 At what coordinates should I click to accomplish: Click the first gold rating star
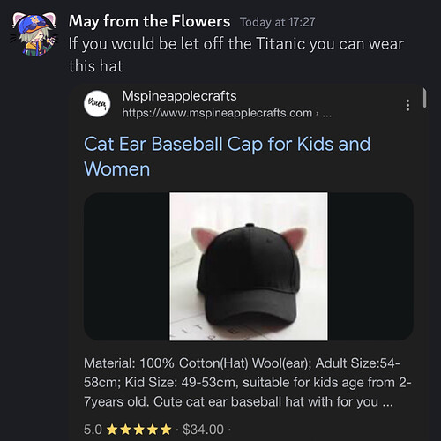pos(112,430)
